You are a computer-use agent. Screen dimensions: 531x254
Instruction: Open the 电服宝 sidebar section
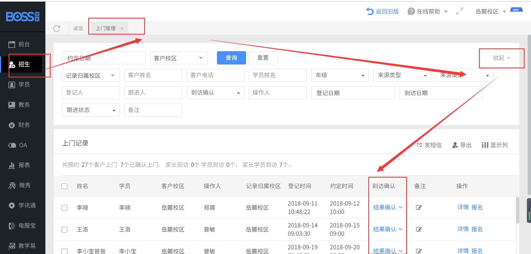pyautogui.click(x=23, y=226)
